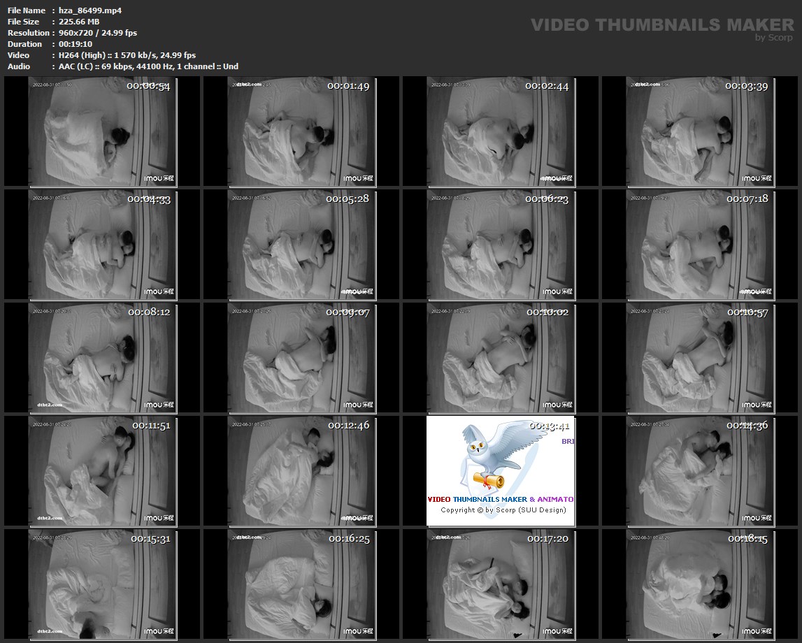
Task: Click the 'by Scorp' text under the watermark
Action: pos(773,38)
